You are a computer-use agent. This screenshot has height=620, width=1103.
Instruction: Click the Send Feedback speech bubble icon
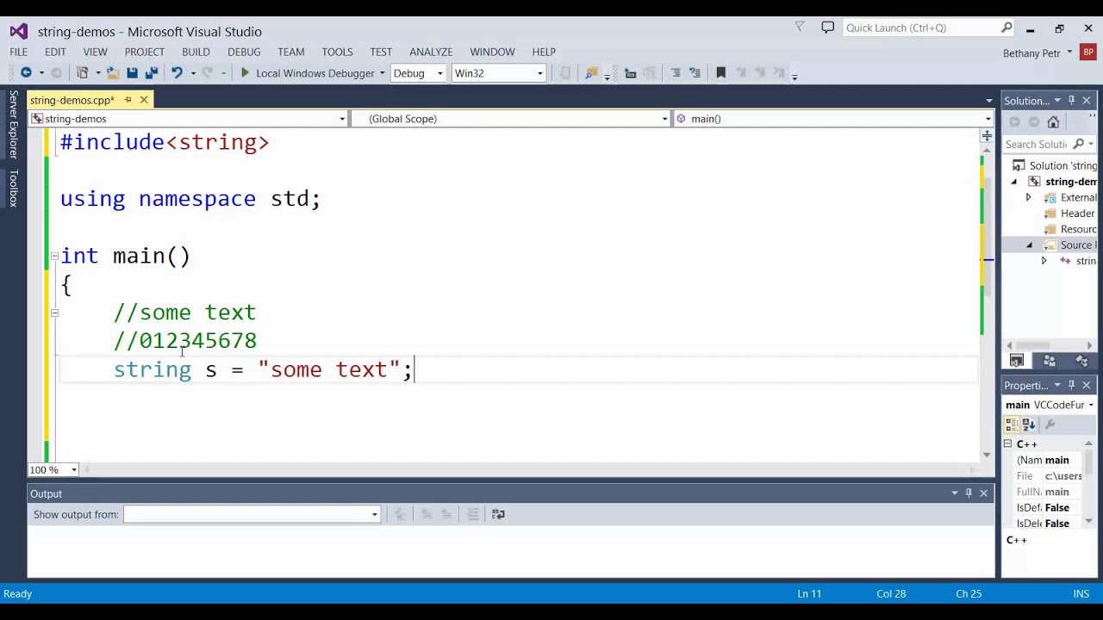(828, 28)
